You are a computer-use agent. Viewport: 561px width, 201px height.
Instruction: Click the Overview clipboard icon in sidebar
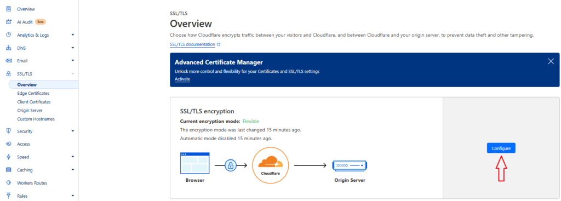click(x=9, y=9)
